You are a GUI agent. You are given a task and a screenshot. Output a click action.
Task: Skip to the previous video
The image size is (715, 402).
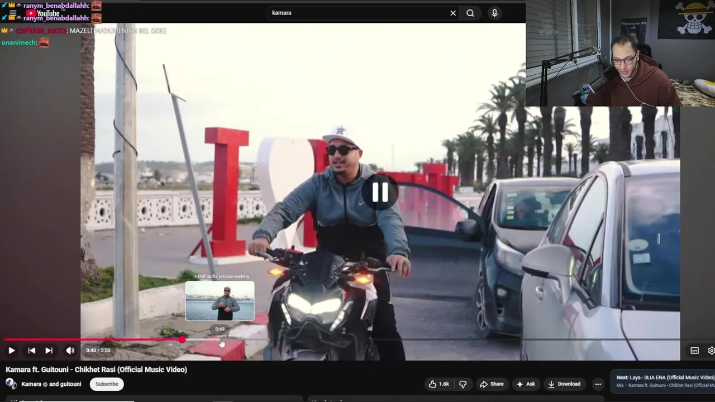coord(32,351)
